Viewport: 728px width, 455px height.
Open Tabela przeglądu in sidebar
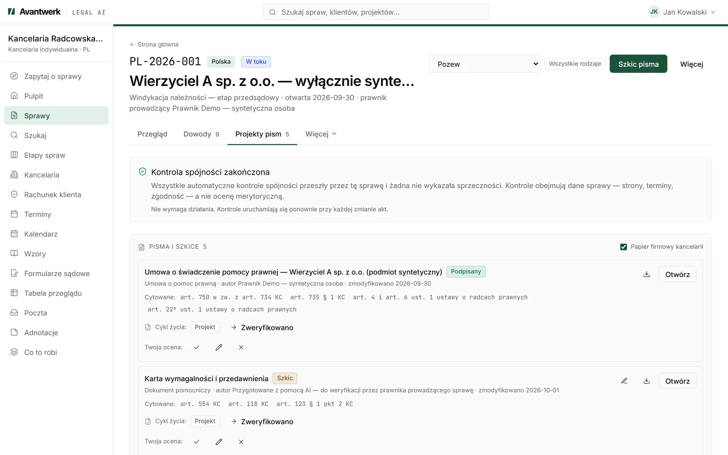click(56, 293)
